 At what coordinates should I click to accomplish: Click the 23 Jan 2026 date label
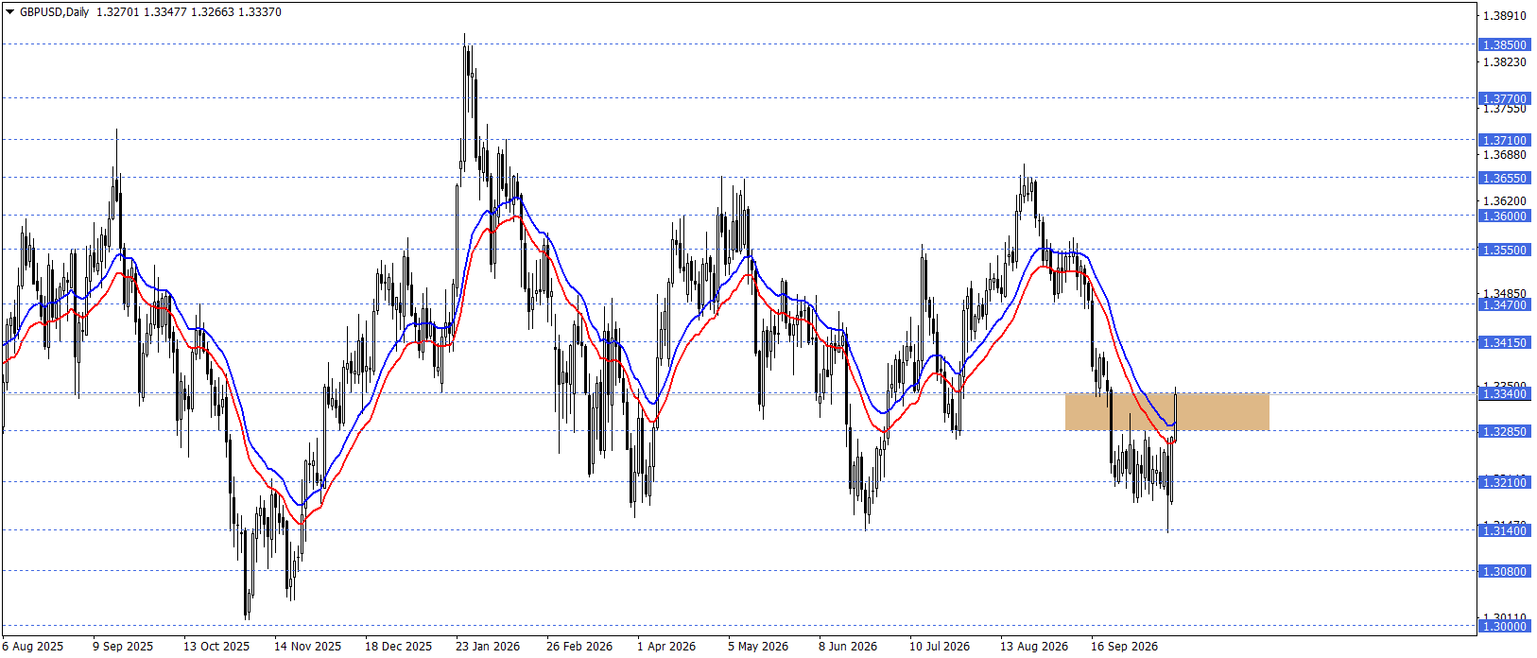(488, 647)
